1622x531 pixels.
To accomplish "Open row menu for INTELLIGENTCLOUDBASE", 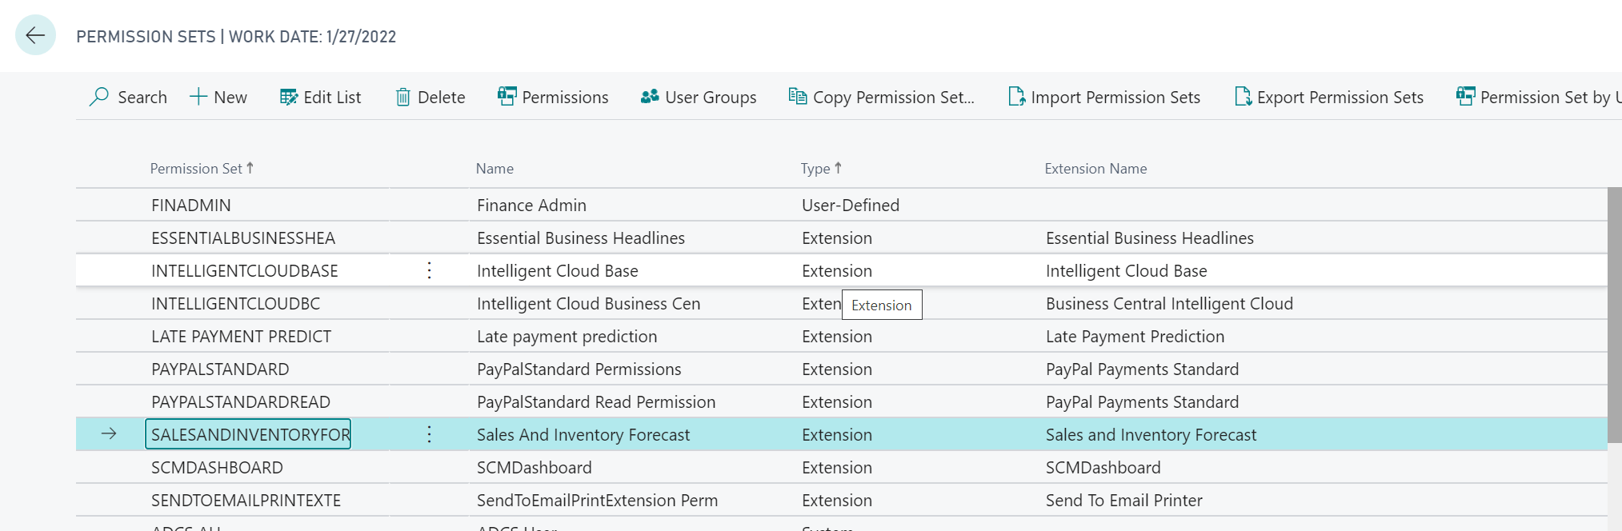I will pos(430,270).
